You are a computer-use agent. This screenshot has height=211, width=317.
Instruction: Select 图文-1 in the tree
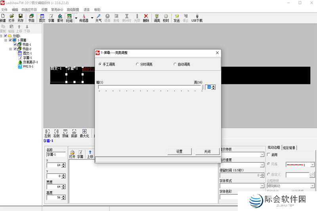tap(27, 53)
